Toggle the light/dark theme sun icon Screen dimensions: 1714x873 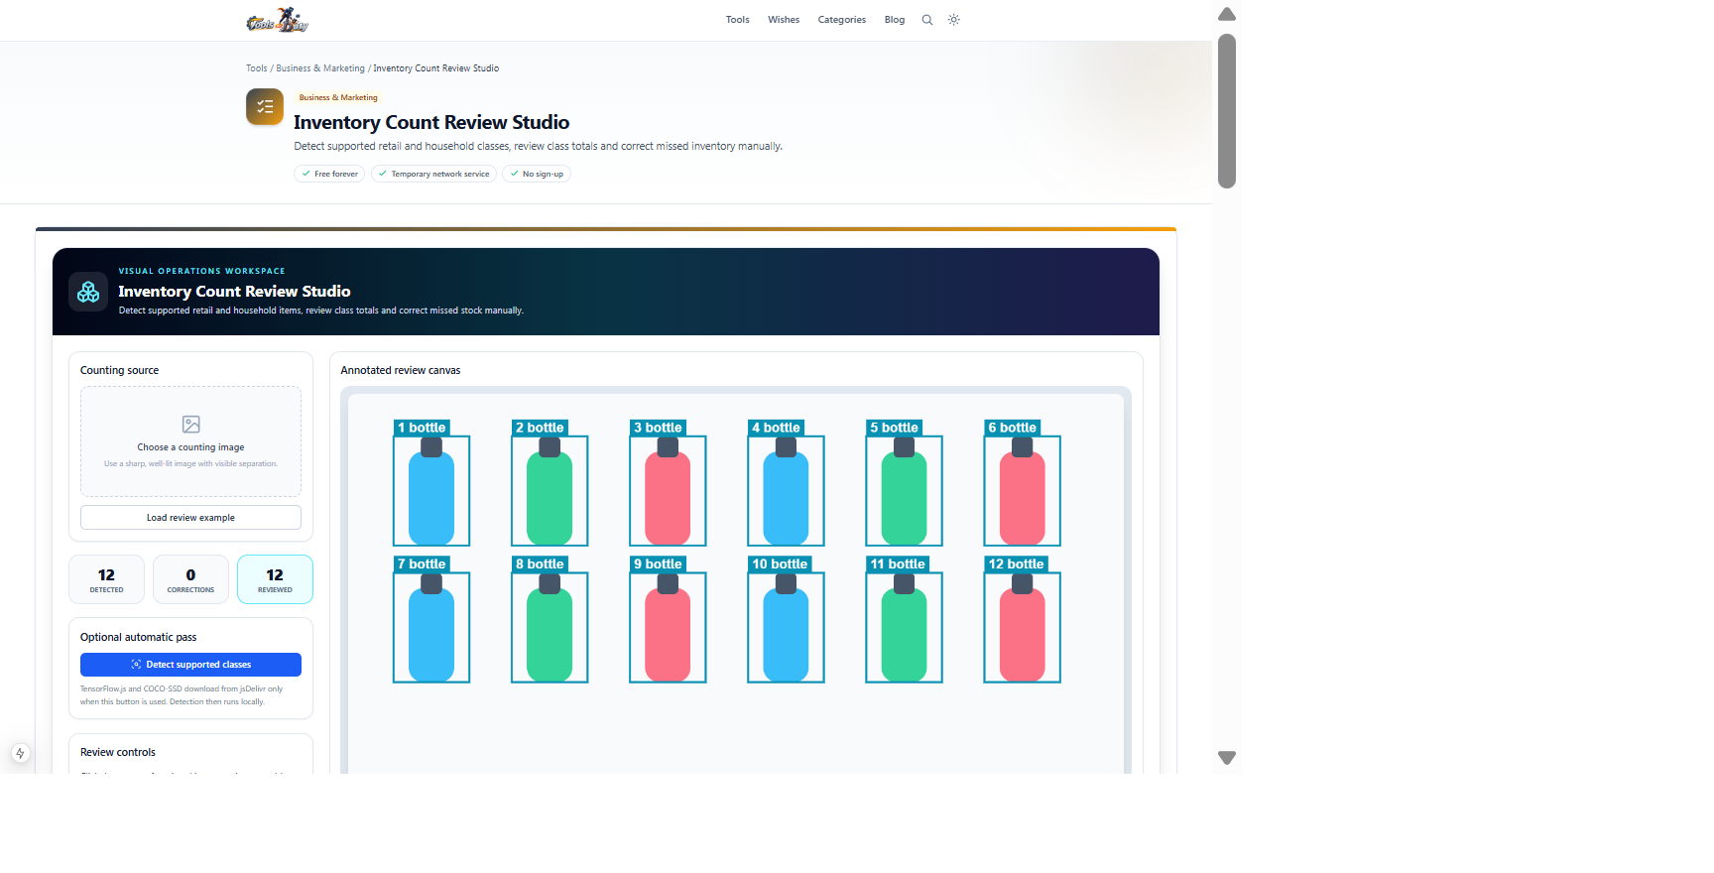click(x=954, y=20)
